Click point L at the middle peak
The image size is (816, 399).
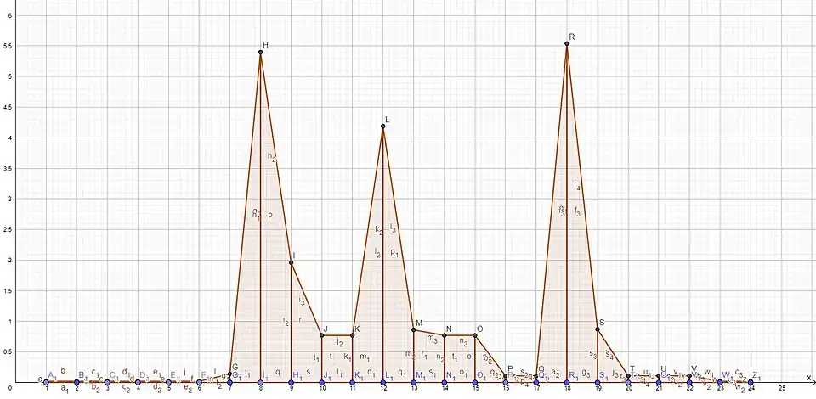[x=383, y=126]
